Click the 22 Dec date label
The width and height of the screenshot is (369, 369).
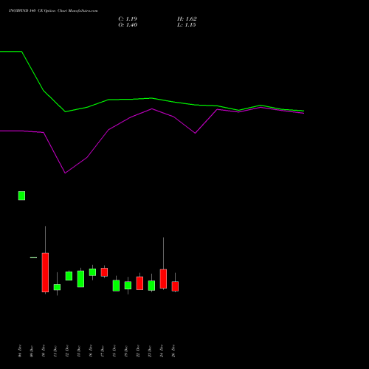pos(138,351)
